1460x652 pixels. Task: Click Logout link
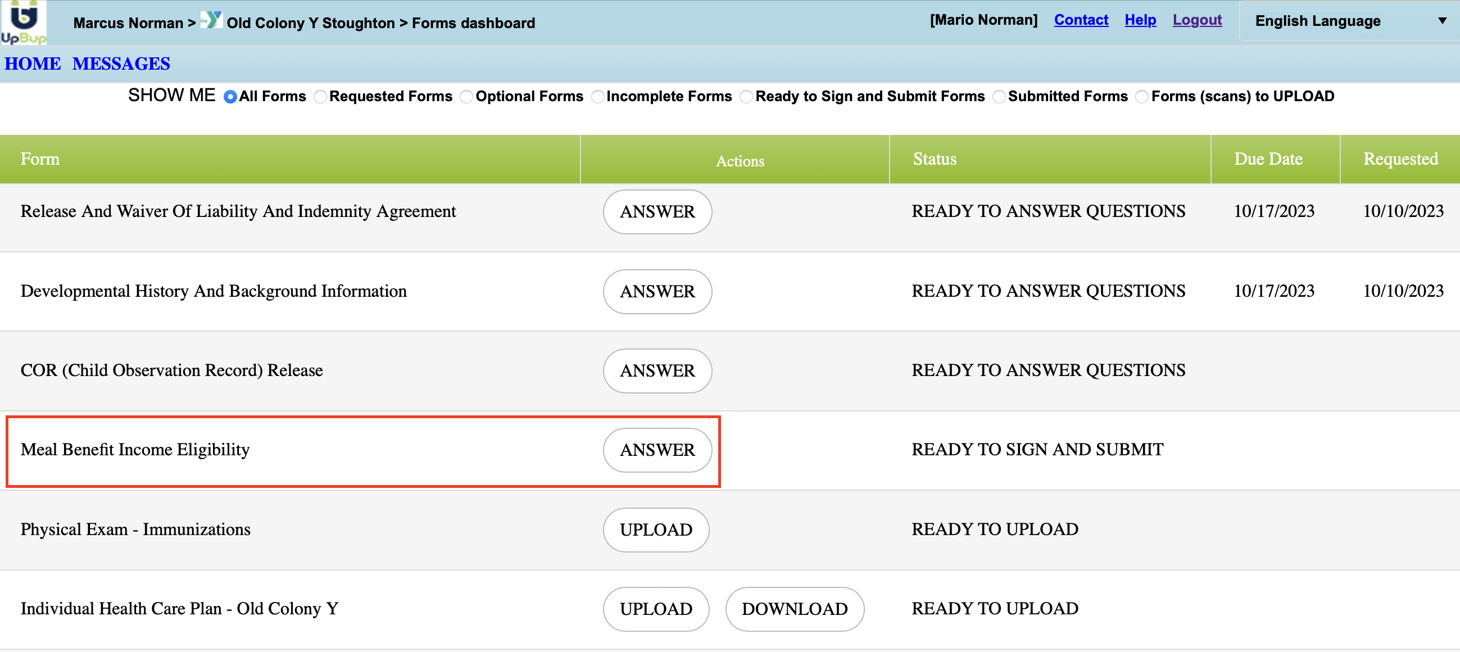point(1196,20)
